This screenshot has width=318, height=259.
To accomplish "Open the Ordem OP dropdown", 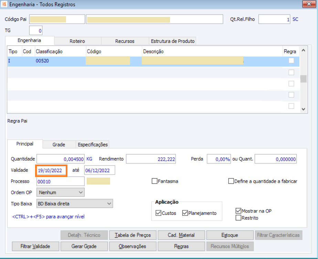I will 61,192.
